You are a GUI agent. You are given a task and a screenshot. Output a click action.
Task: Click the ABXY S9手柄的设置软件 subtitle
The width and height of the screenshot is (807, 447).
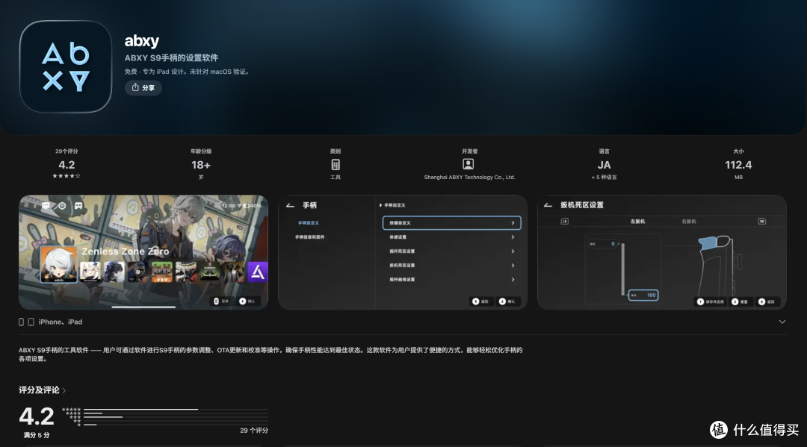[171, 57]
